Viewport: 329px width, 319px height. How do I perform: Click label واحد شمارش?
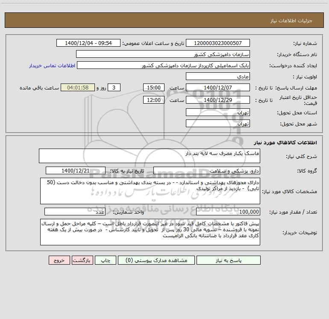coord(129,212)
